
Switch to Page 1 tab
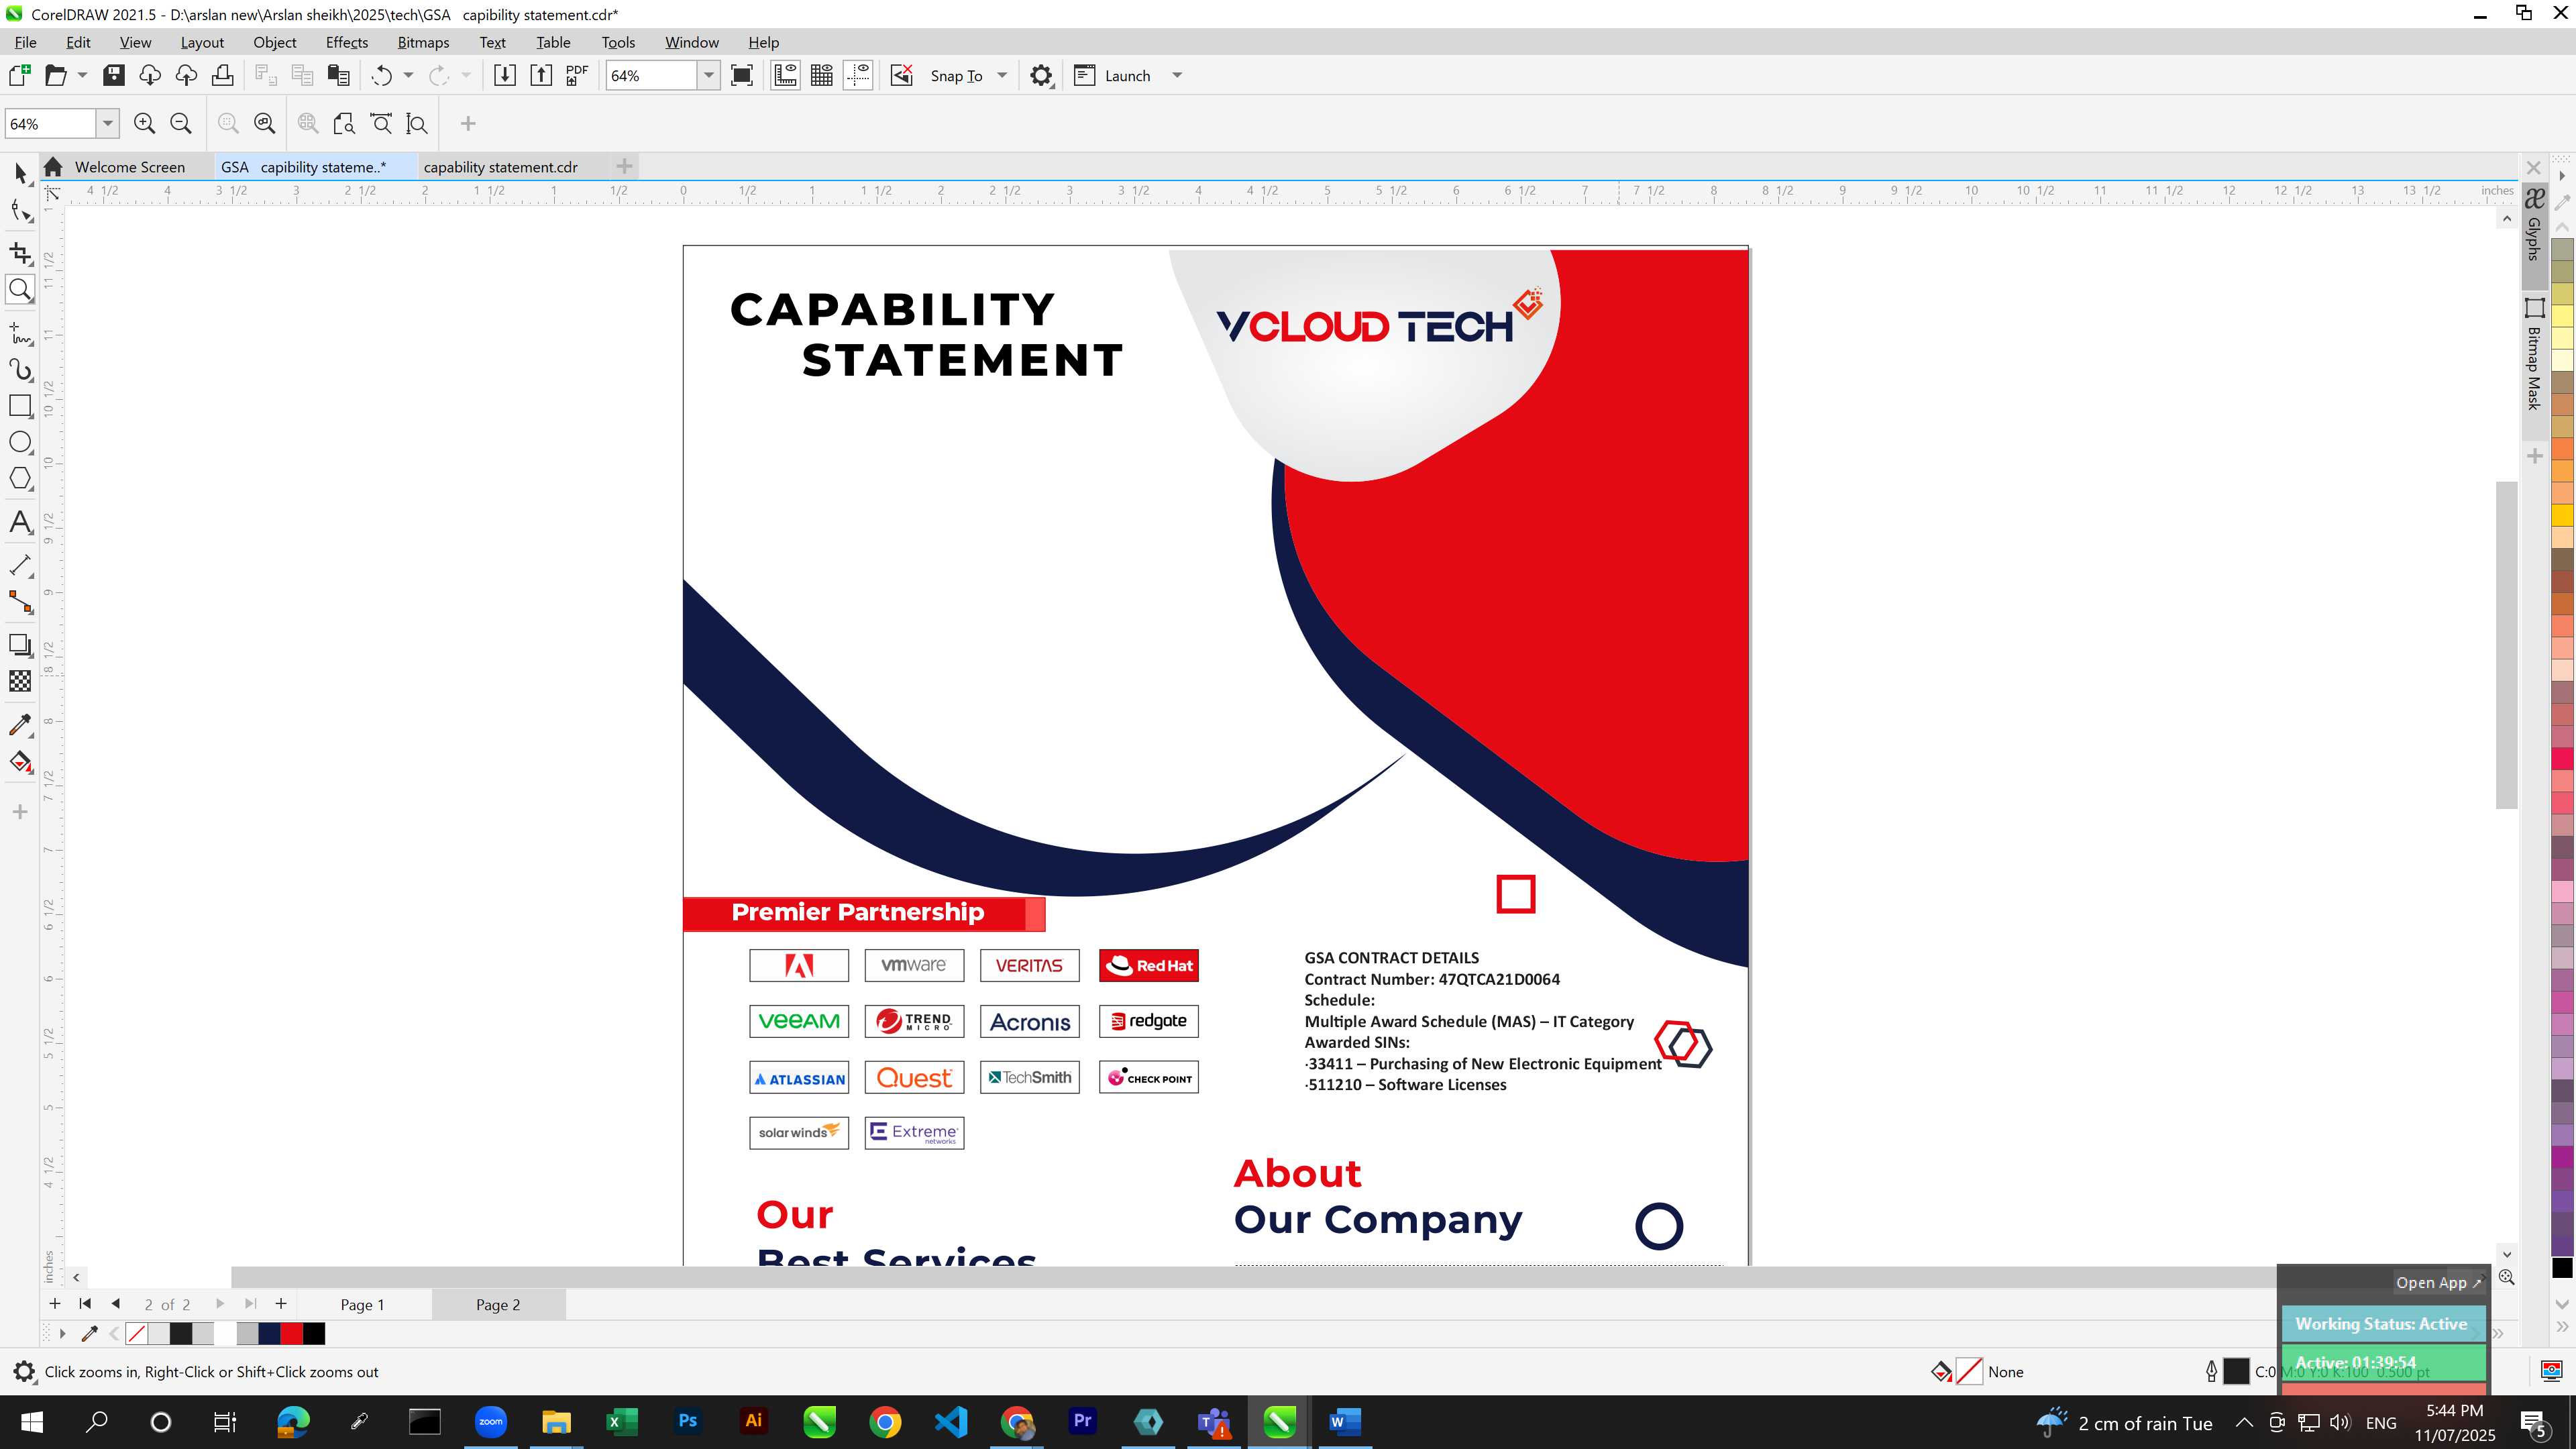pos(362,1305)
